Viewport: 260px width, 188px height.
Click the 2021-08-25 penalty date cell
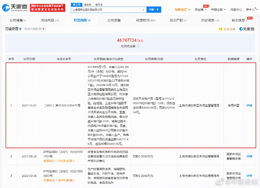(x=29, y=156)
